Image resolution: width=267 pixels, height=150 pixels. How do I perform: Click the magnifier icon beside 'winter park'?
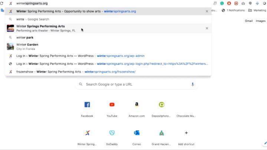pos(10,38)
